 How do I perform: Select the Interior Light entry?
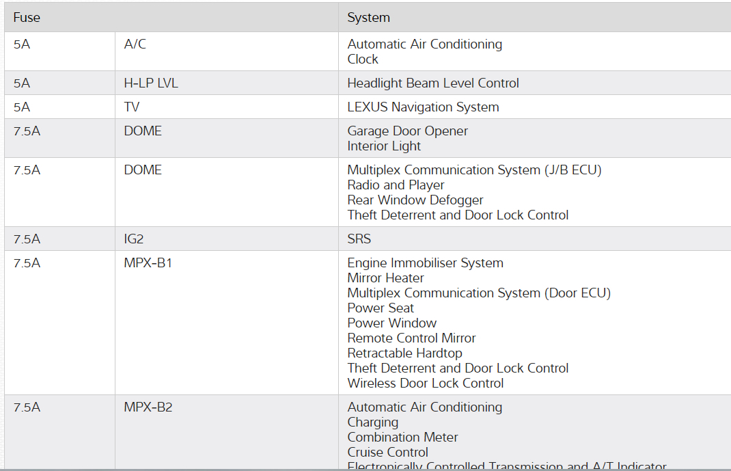coord(384,146)
